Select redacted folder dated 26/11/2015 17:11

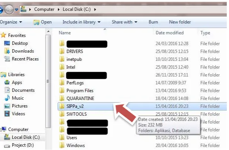click(86, 75)
